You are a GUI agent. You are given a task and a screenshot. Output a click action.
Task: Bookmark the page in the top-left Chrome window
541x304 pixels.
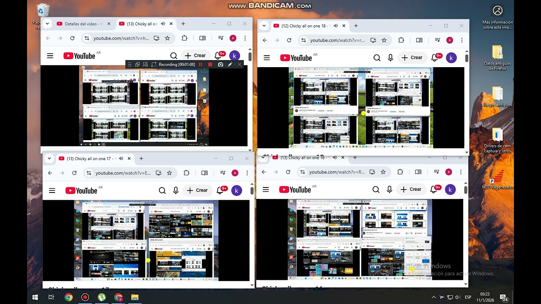tap(167, 38)
